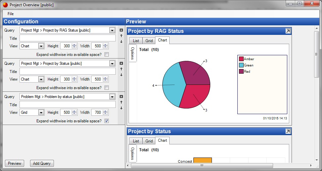Open Grid View dropdown for Problem query
Image resolution: width=322 pixels, height=171 pixels.
pos(41,112)
